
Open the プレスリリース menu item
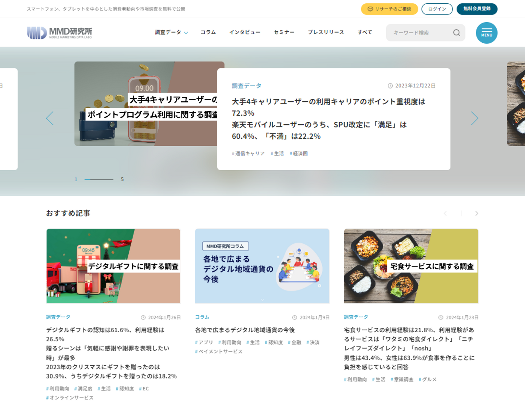[x=326, y=32]
